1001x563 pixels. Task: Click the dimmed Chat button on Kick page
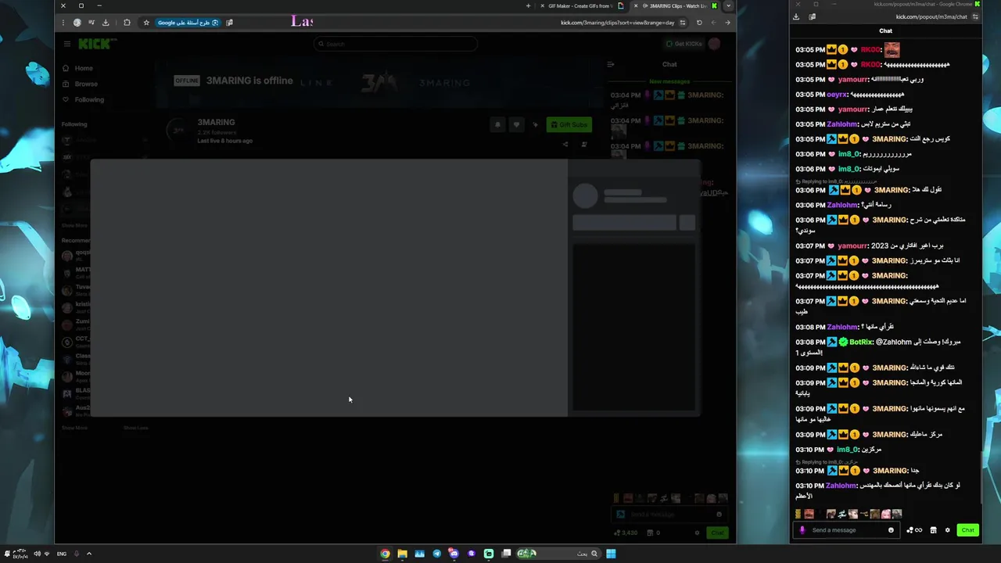717,533
